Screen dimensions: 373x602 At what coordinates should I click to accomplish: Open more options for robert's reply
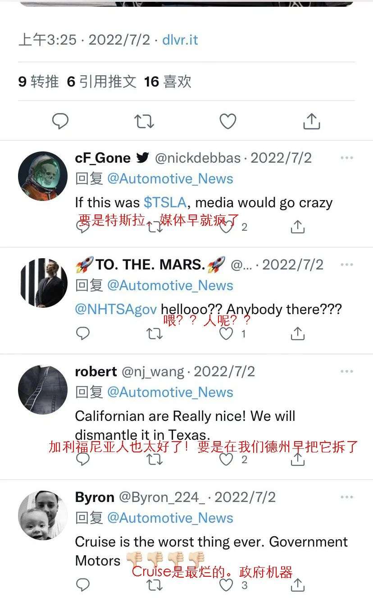347,371
